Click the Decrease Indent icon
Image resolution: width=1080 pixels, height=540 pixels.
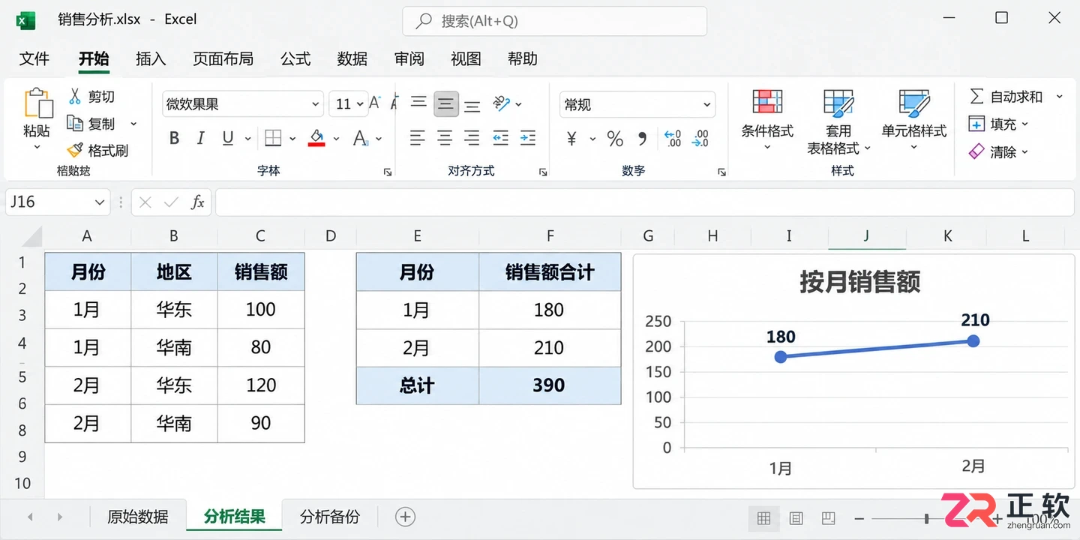pos(500,138)
